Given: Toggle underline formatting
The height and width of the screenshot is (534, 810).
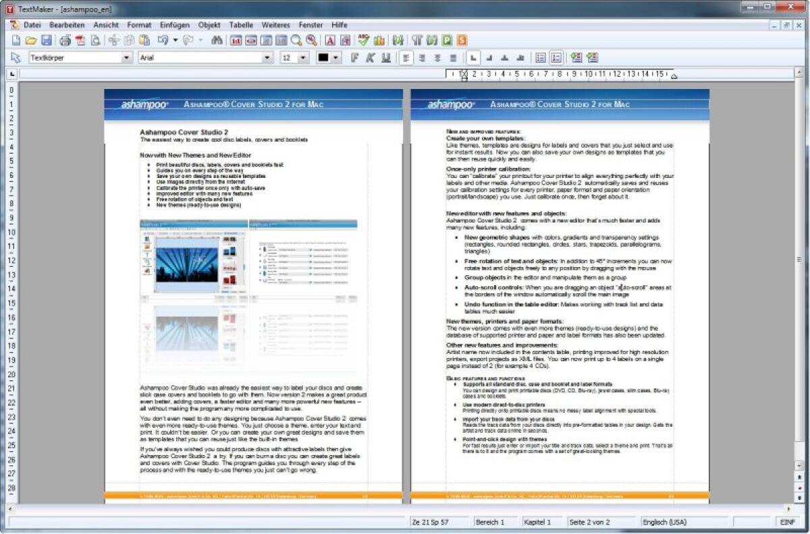Looking at the screenshot, I should (x=385, y=57).
